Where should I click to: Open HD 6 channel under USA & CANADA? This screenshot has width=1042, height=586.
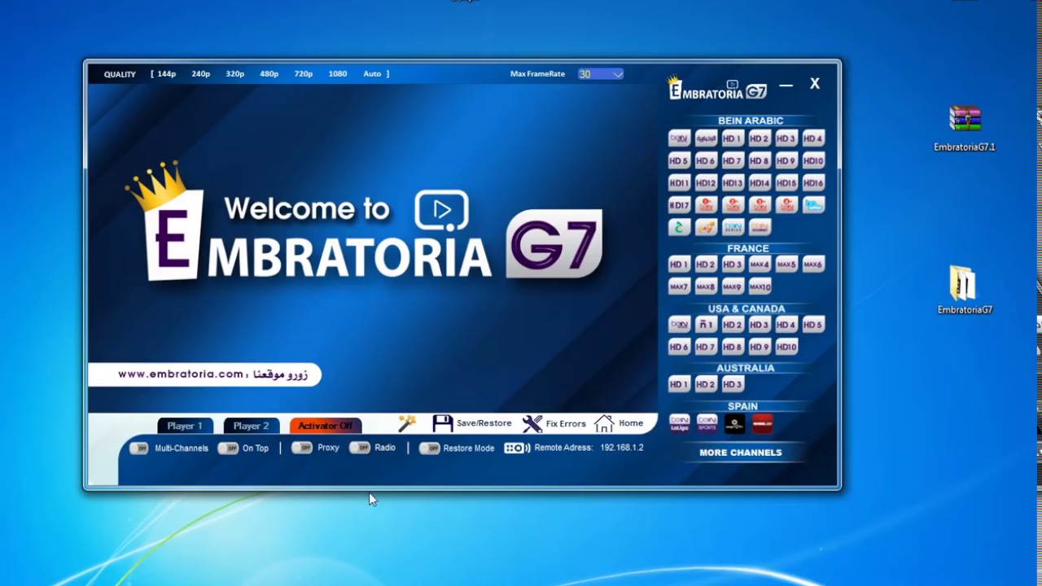[679, 347]
